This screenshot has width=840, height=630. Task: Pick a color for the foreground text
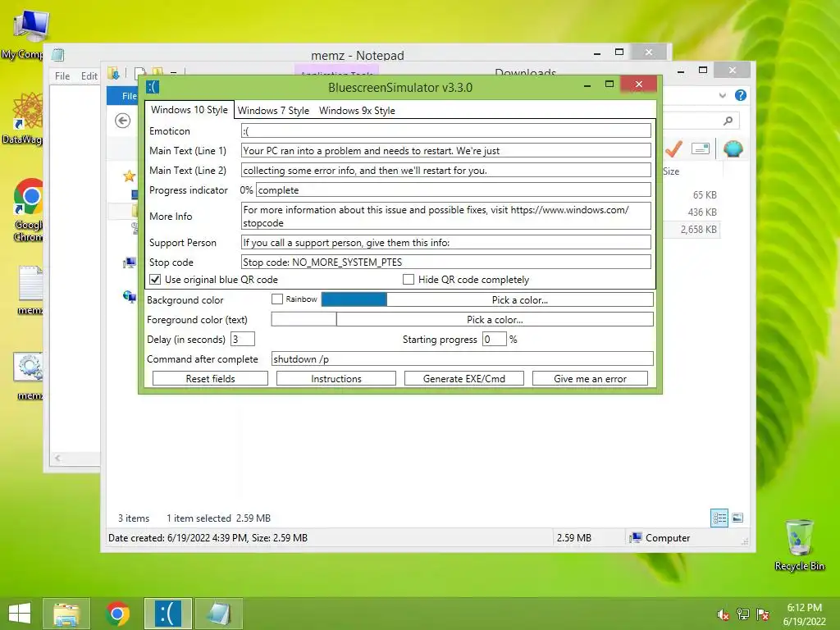click(495, 319)
